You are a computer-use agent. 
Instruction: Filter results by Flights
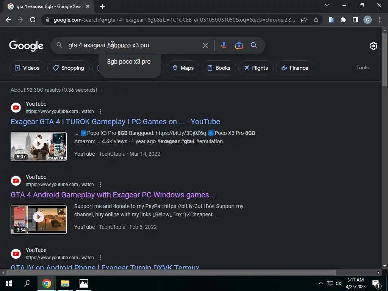(x=256, y=68)
